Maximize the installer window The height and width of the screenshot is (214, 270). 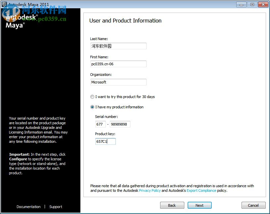252,5
